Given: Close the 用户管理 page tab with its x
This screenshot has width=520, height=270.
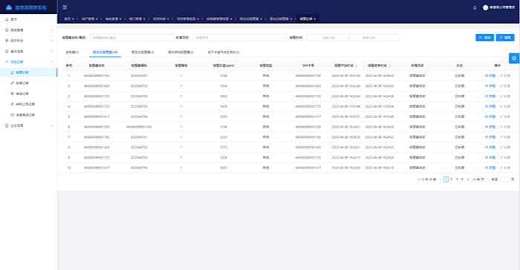Looking at the screenshot, I should [x=97, y=19].
